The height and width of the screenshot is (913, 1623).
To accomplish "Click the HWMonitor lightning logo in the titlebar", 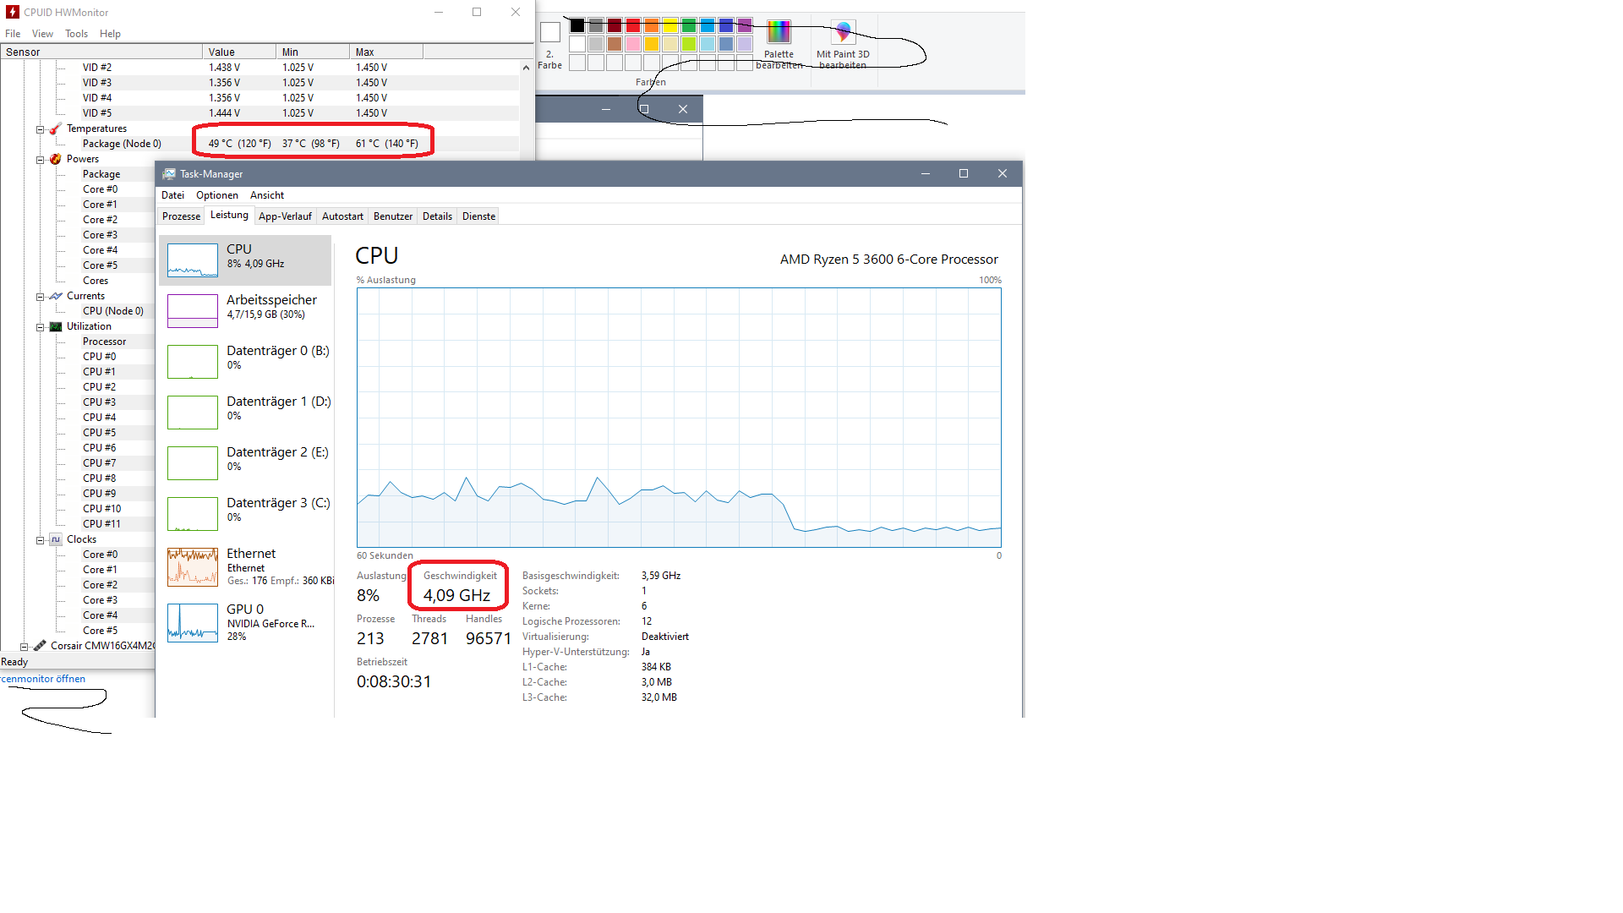I will coord(11,12).
